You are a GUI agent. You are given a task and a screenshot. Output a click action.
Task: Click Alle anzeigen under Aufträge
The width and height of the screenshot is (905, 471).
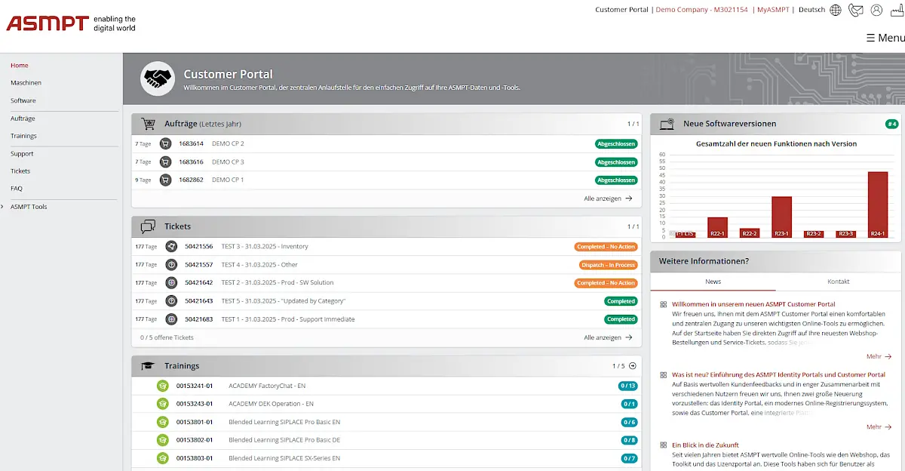[x=608, y=199]
